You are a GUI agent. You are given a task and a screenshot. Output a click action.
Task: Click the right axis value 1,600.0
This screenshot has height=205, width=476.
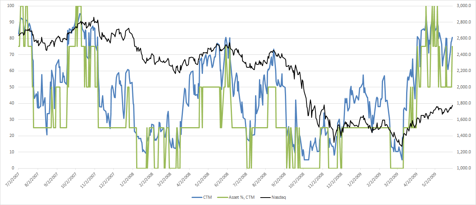click(463, 120)
